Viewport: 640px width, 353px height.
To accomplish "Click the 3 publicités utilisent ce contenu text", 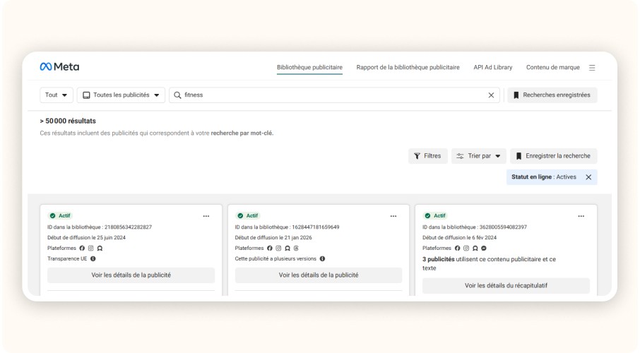I will click(489, 263).
